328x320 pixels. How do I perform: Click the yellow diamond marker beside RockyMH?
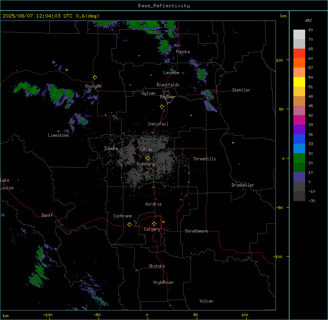coord(95,77)
